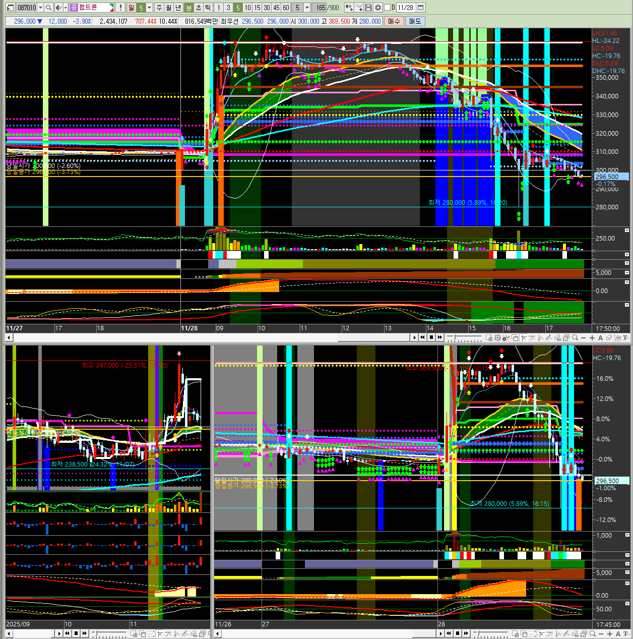Toggle the checkbox before D date field

387,8
